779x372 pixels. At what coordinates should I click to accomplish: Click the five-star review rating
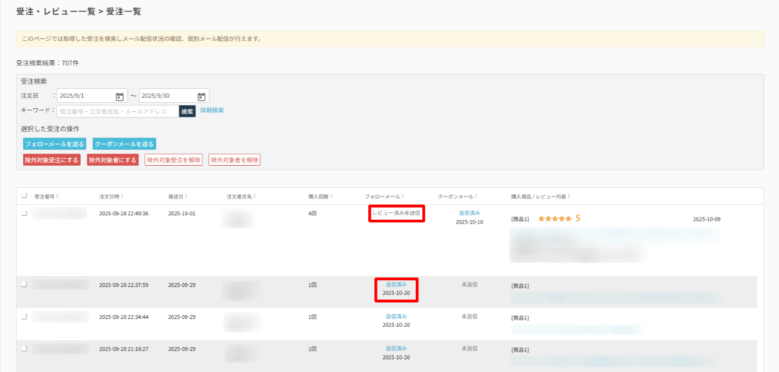[x=555, y=218]
